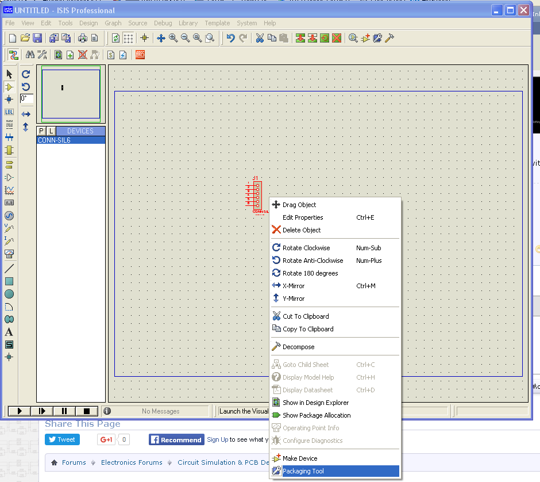Open the File menu

click(x=10, y=23)
